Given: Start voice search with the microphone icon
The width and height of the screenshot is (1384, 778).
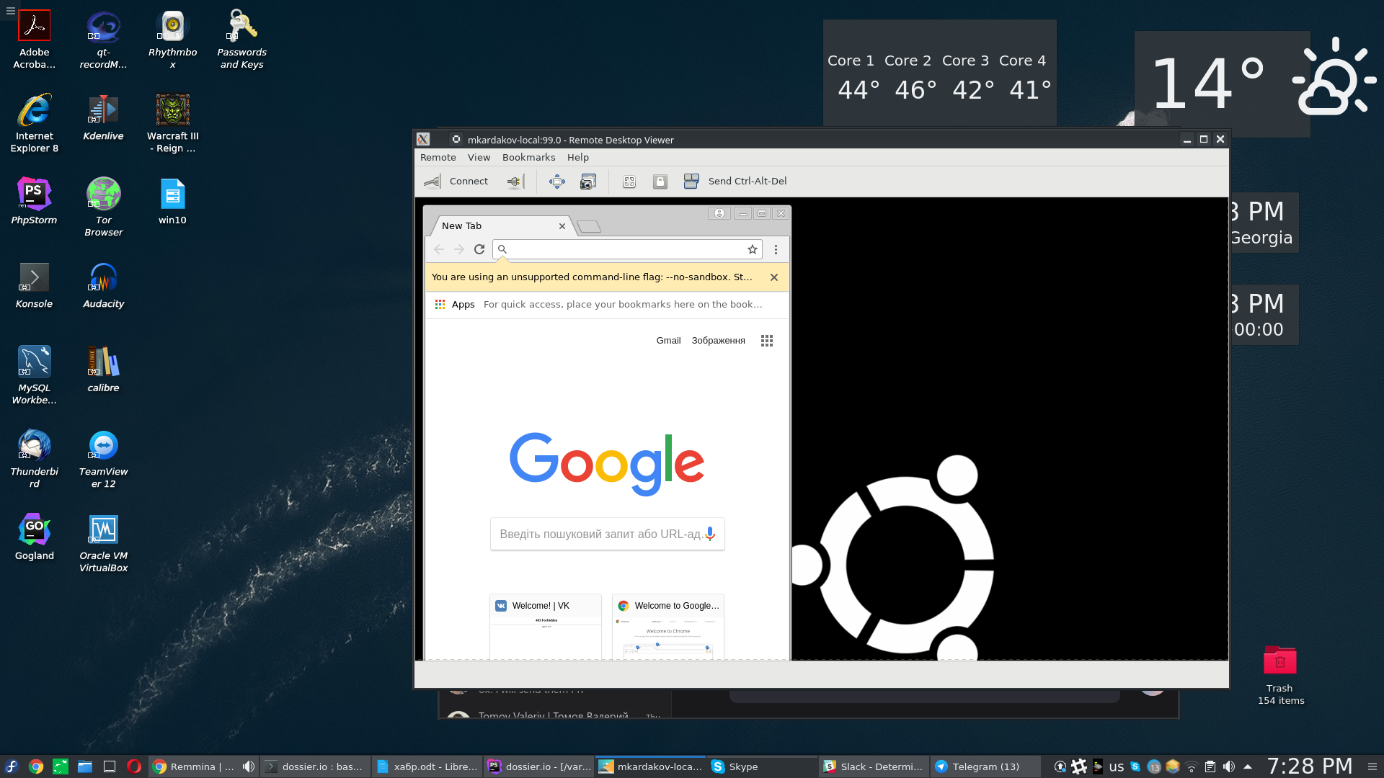Looking at the screenshot, I should (710, 534).
